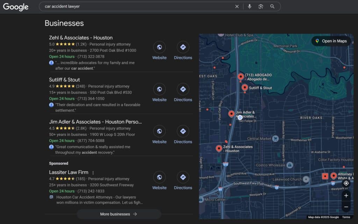Open search by image camera icon
The image size is (358, 224).
[261, 6]
